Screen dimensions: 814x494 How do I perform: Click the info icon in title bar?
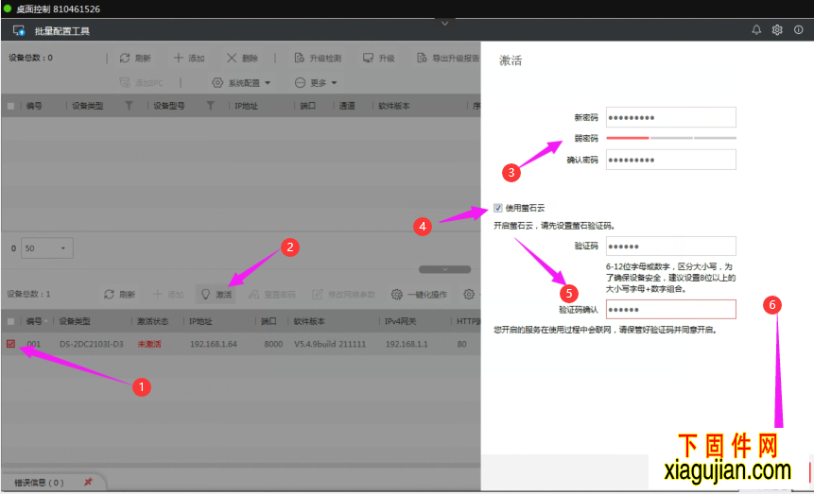pos(799,30)
